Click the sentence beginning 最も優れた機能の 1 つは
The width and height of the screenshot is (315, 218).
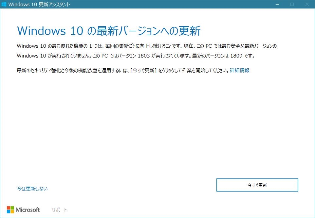100,46
